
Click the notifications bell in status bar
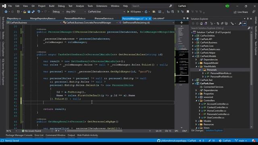(x=254, y=141)
